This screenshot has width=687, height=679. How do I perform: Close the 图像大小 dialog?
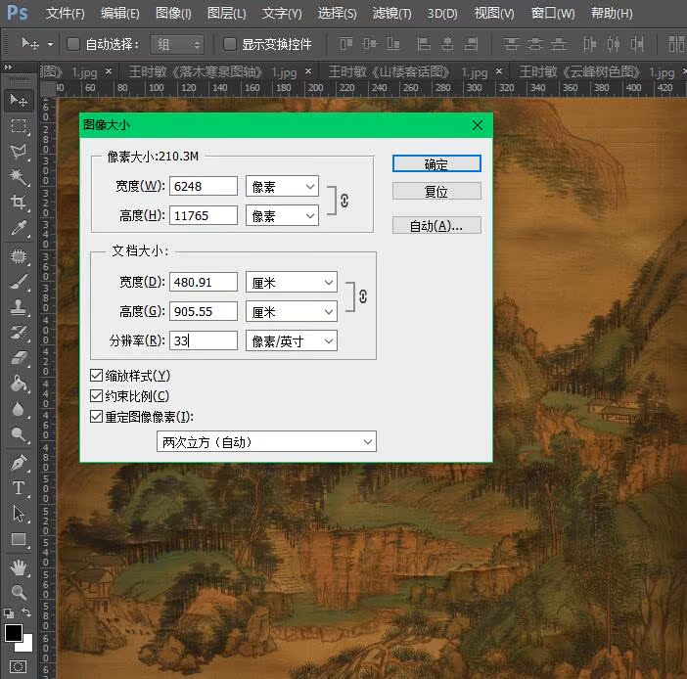[x=478, y=125]
